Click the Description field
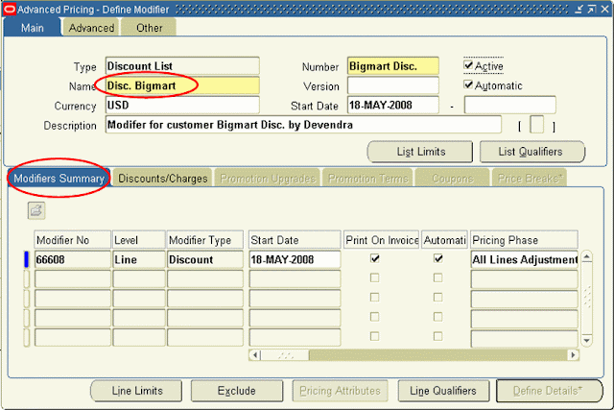This screenshot has height=410, width=614. coord(303,125)
